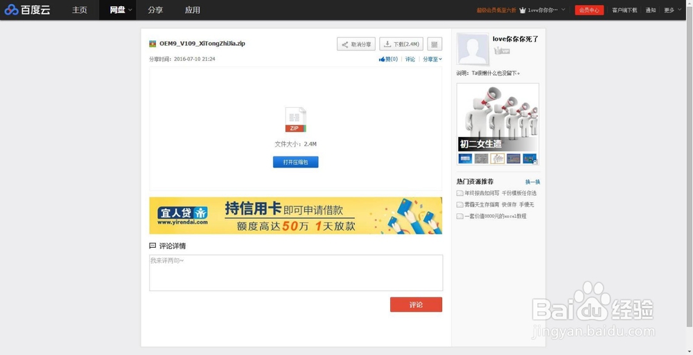Open the 通知 notifications
The width and height of the screenshot is (693, 355).
pyautogui.click(x=651, y=10)
